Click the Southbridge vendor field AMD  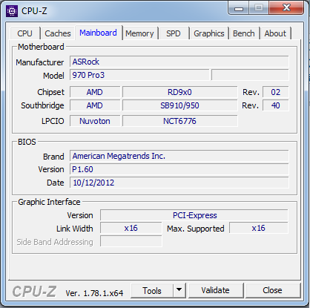95,105
